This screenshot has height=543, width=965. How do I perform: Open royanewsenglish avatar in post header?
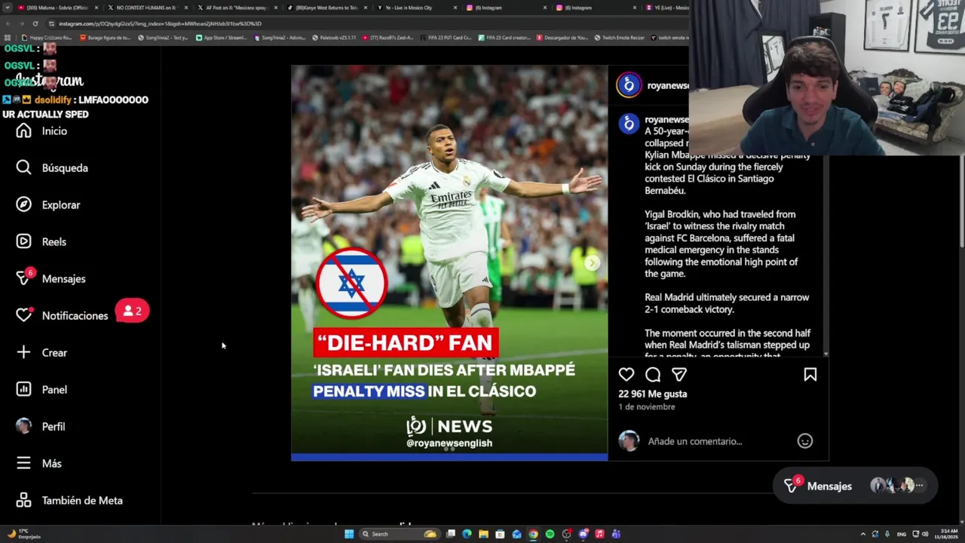629,85
